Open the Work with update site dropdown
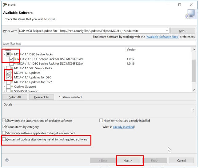This screenshot has width=199, height=168. pos(167,31)
